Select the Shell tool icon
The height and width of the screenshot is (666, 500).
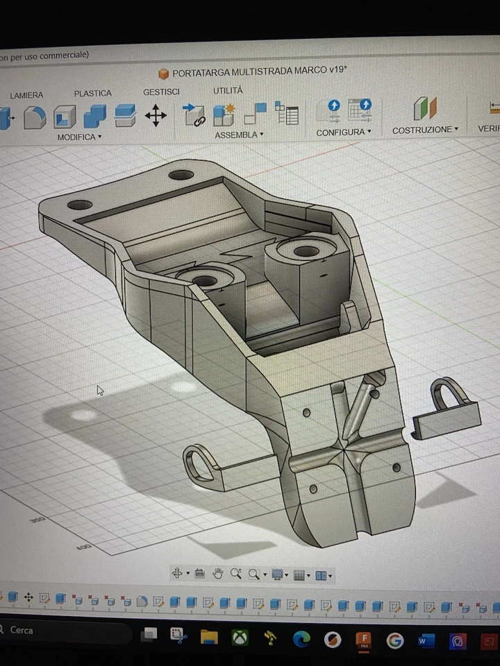pos(65,117)
